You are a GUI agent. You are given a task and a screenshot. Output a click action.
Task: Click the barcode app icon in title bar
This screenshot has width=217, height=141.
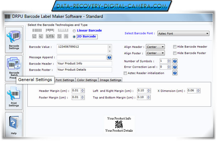(7, 16)
